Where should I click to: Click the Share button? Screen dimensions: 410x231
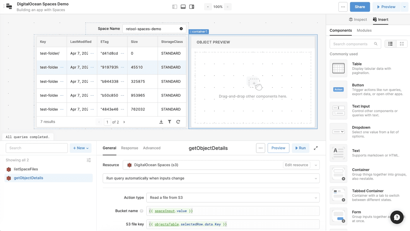pyautogui.click(x=360, y=7)
